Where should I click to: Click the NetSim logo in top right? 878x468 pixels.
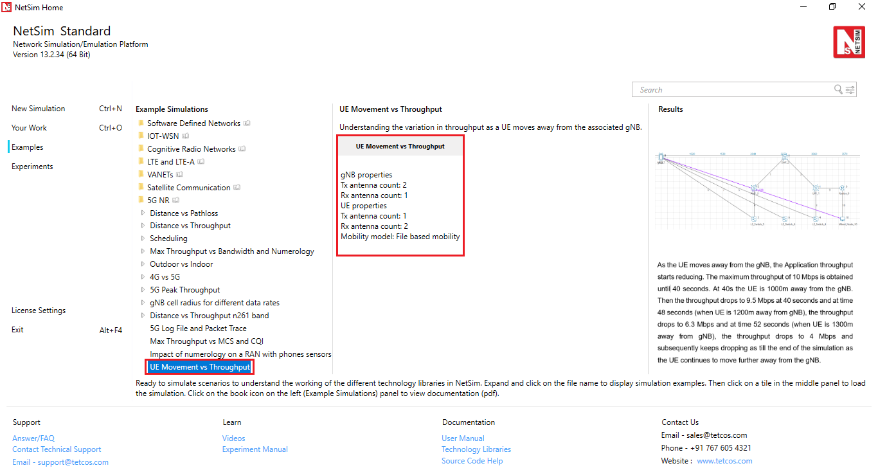pyautogui.click(x=849, y=42)
